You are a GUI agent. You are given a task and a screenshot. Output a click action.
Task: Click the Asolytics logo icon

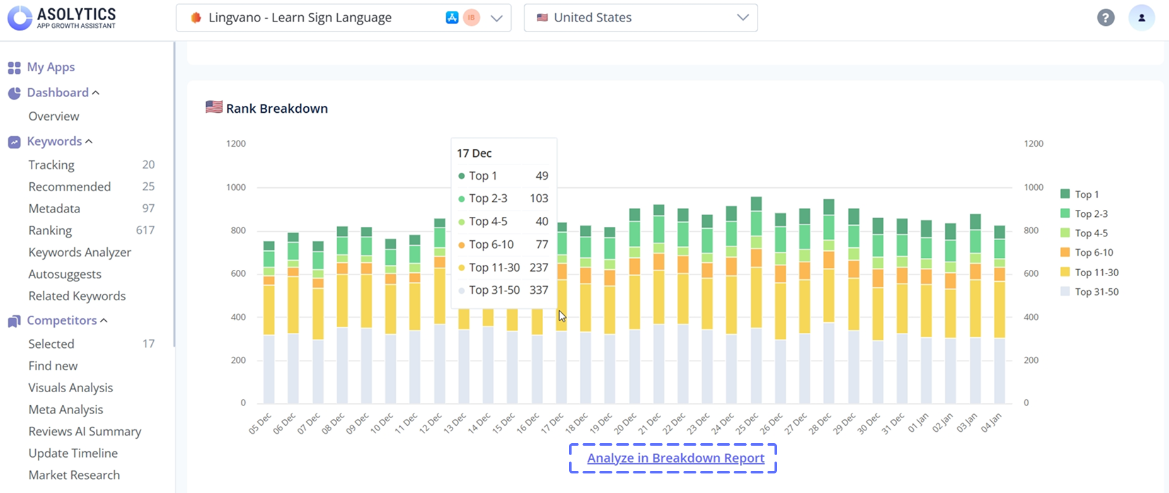click(x=20, y=18)
